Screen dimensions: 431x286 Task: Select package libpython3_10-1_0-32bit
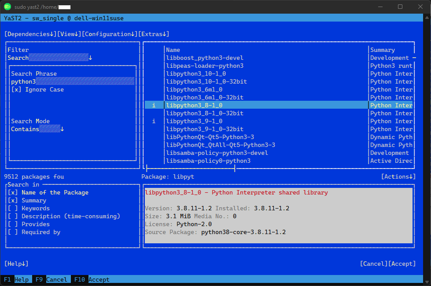(206, 81)
